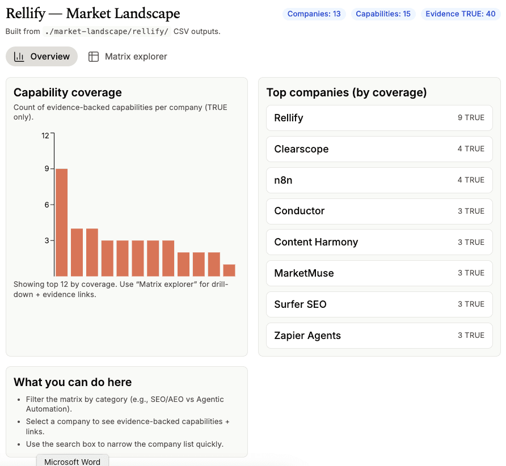Open the Overview tab
Image resolution: width=506 pixels, height=466 pixels.
(x=41, y=57)
